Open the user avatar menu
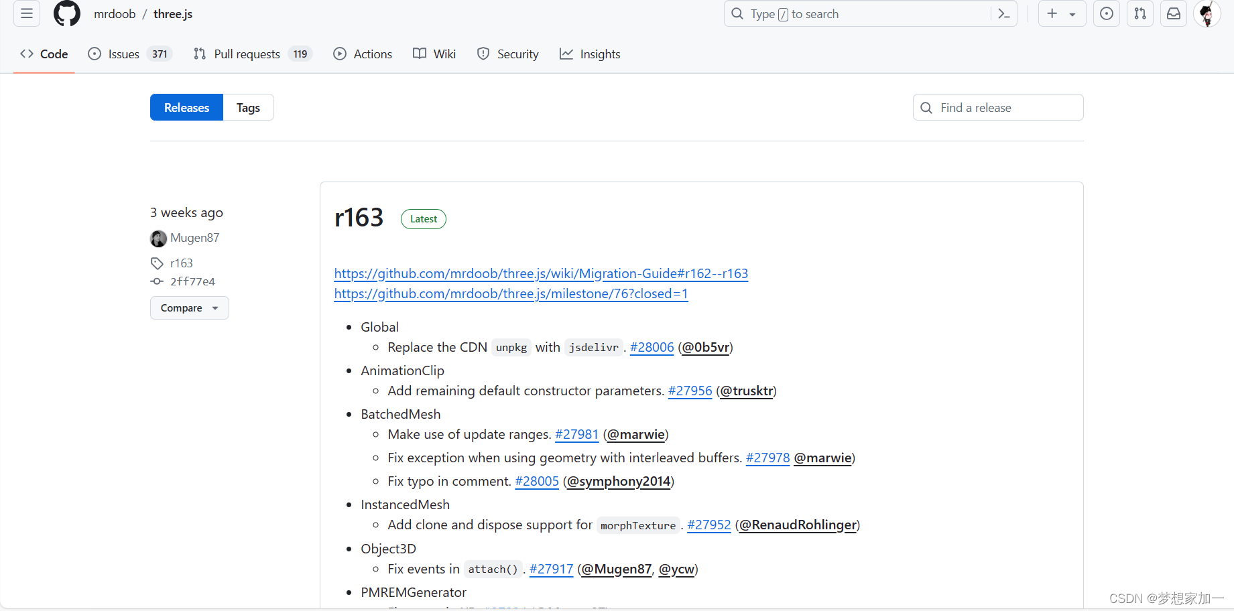The width and height of the screenshot is (1234, 611). [1207, 13]
